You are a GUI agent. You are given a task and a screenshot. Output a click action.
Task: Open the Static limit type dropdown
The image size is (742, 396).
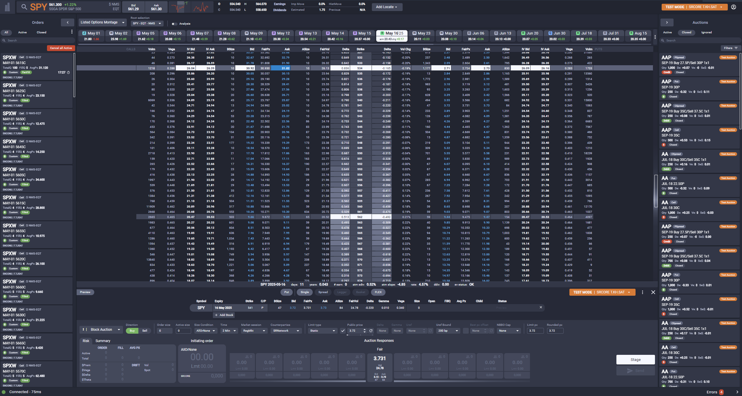tap(322, 330)
